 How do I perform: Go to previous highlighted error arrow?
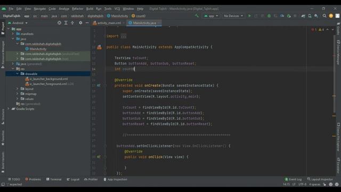[328, 30]
